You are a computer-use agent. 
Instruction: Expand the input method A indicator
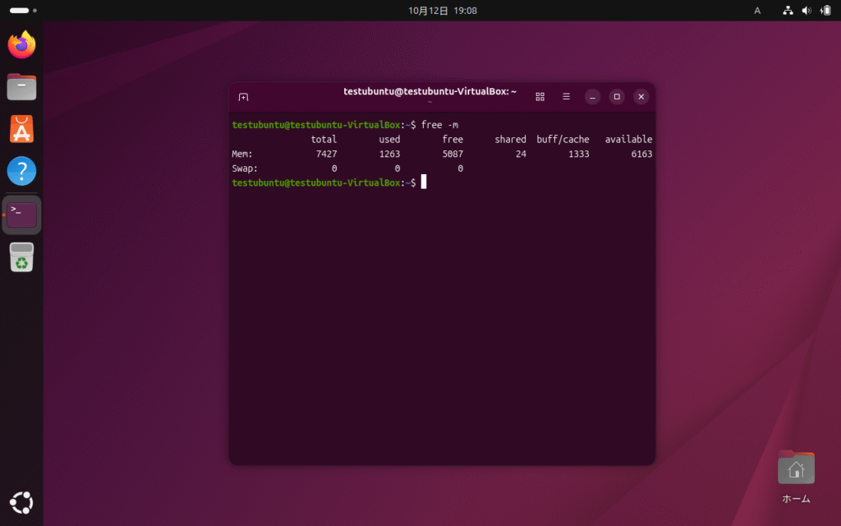point(757,11)
